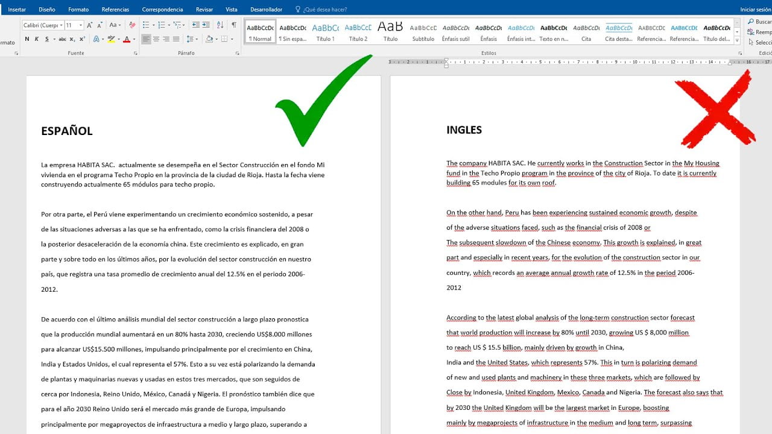Open the Insertar ribbon tab
Screen dimensions: 772x434
click(17, 10)
